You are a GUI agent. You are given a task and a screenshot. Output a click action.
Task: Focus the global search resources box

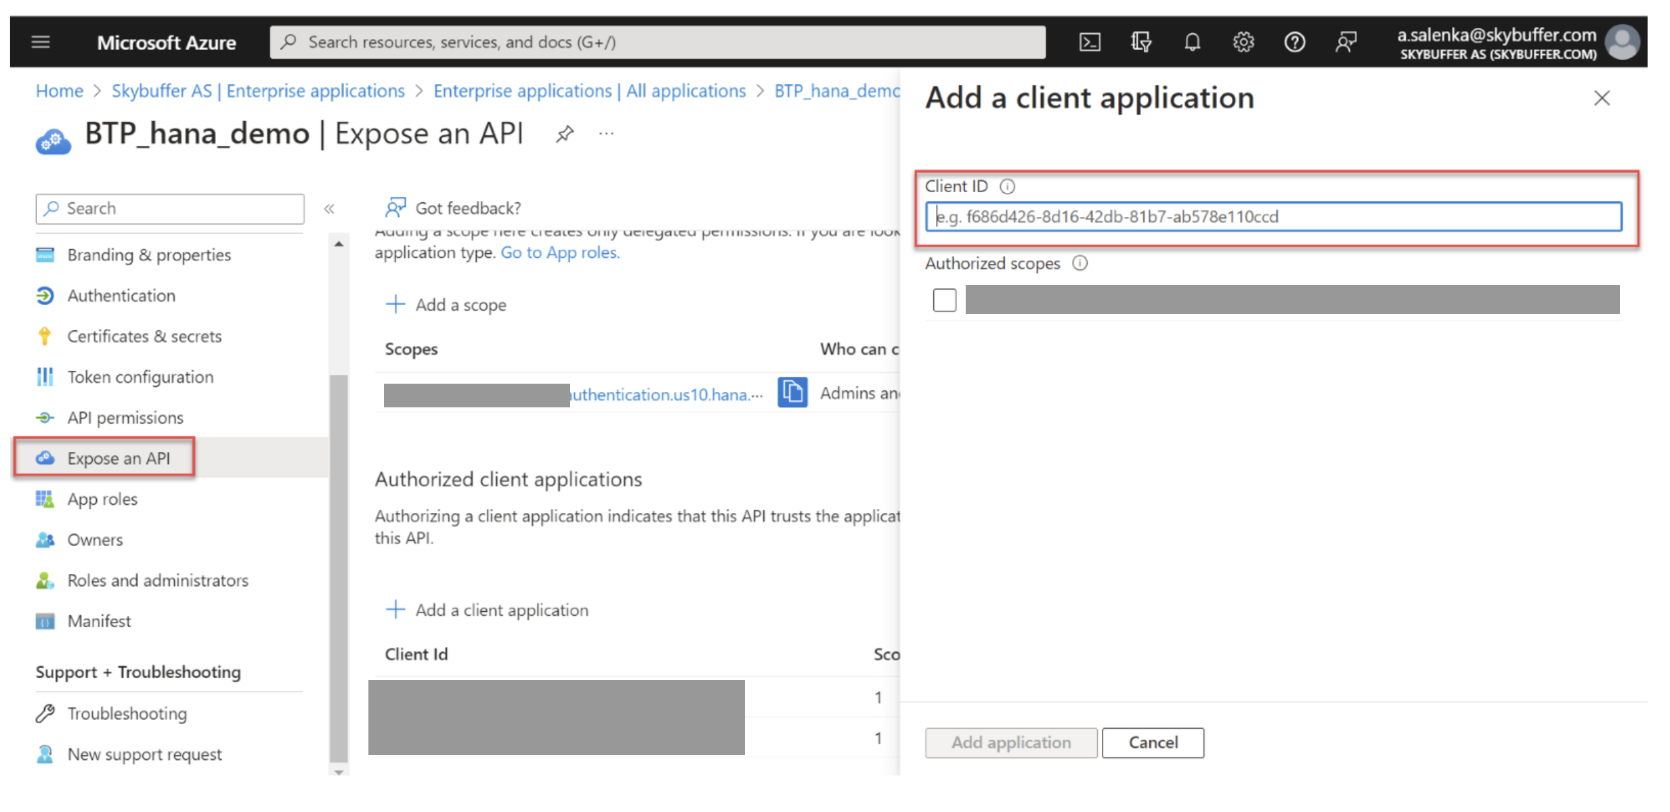(x=657, y=42)
